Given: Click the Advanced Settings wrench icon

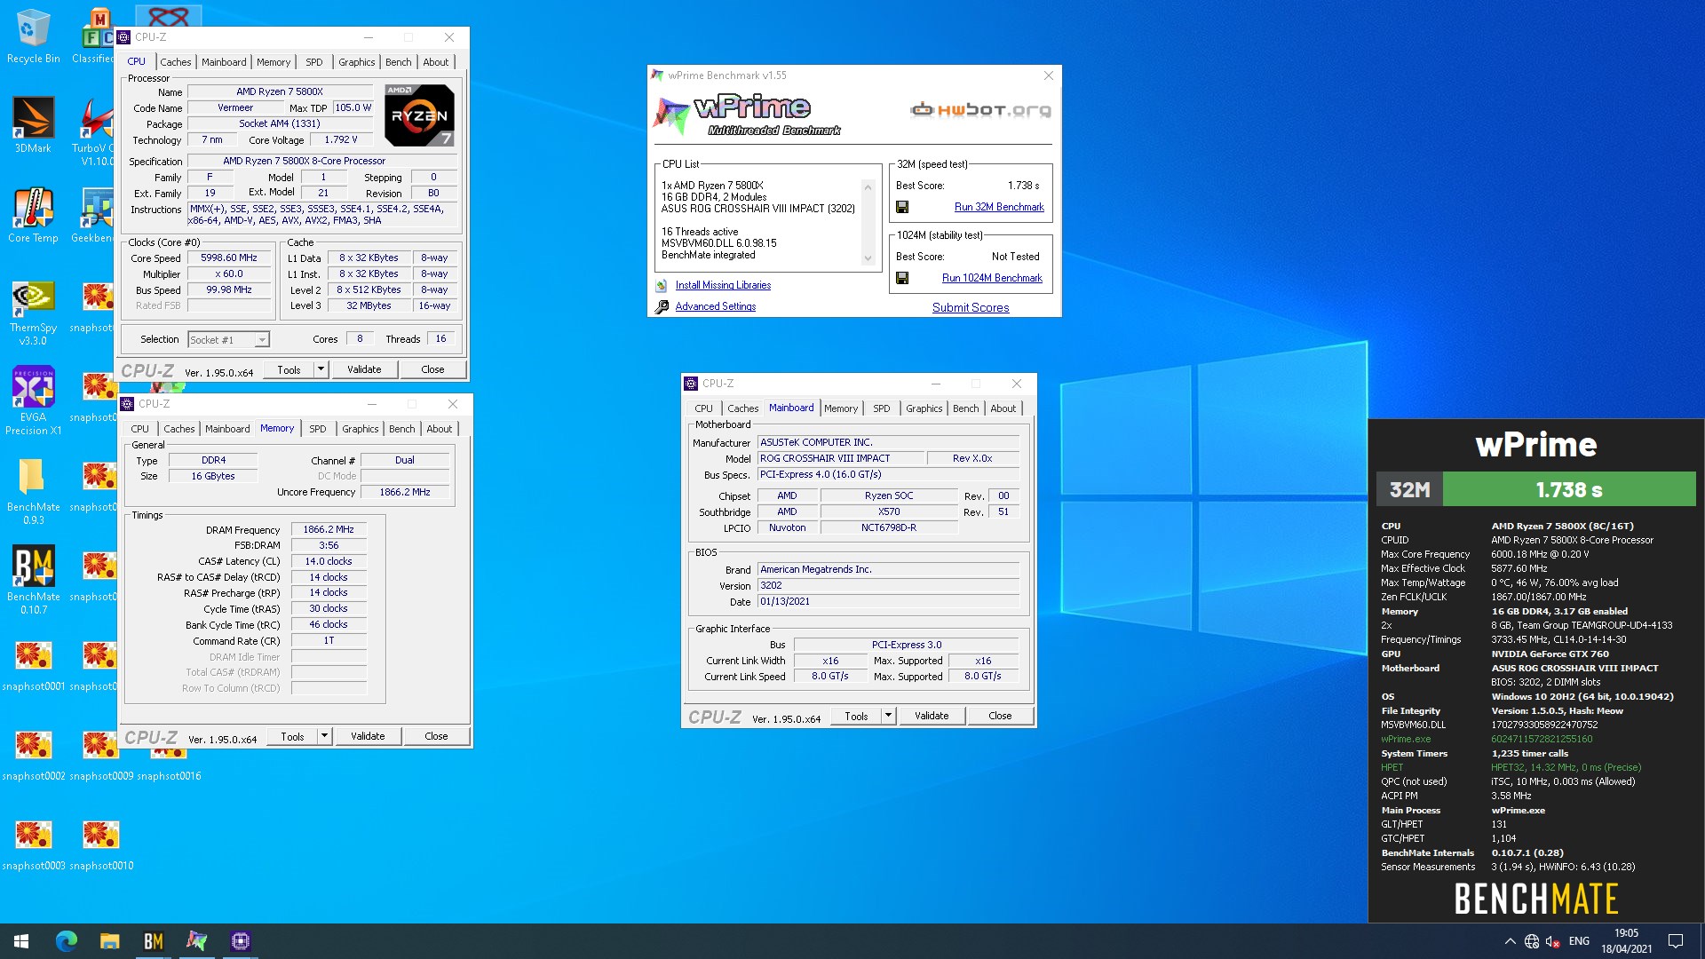Looking at the screenshot, I should 662,306.
